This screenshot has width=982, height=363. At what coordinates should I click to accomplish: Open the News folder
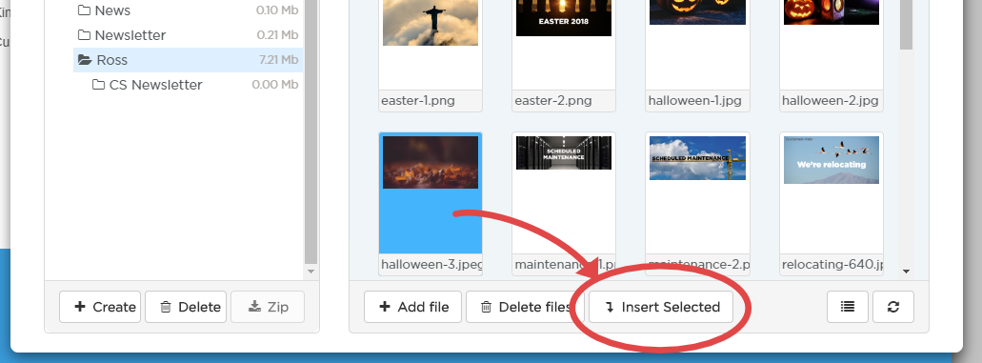coord(112,10)
